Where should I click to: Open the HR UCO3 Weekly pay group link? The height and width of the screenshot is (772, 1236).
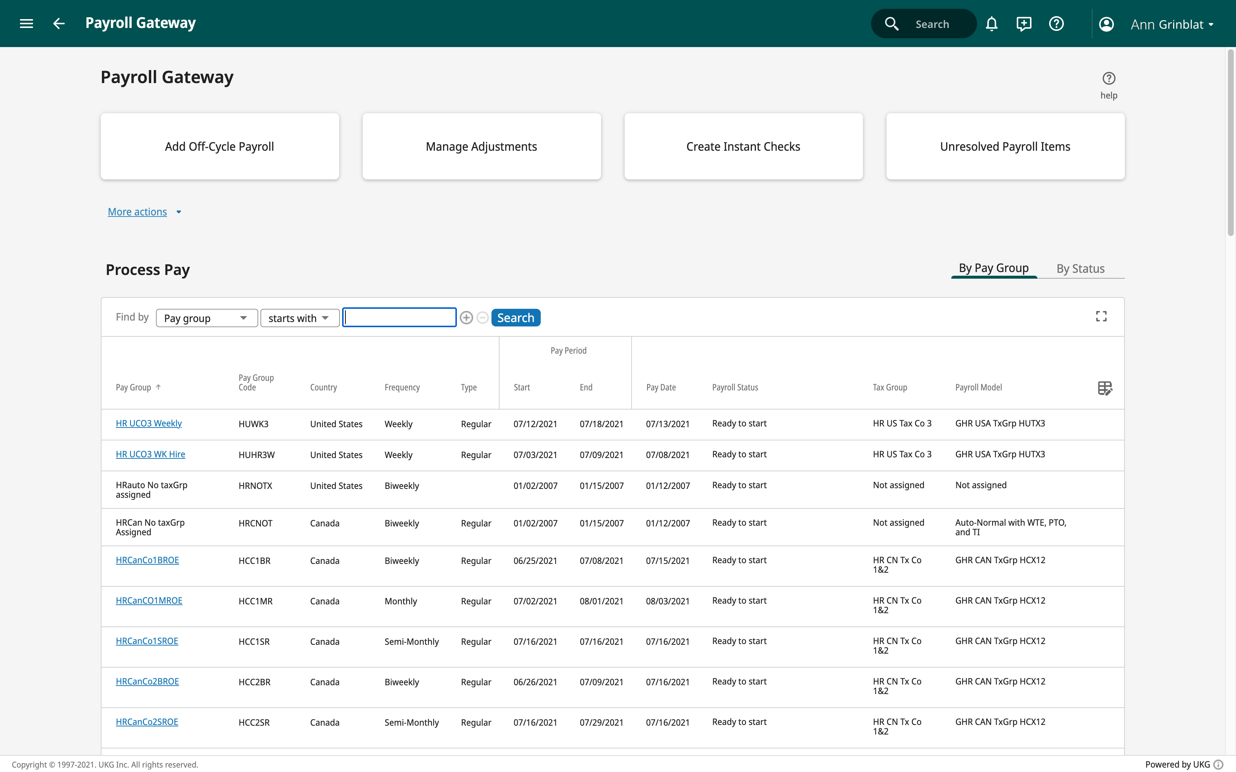click(148, 423)
